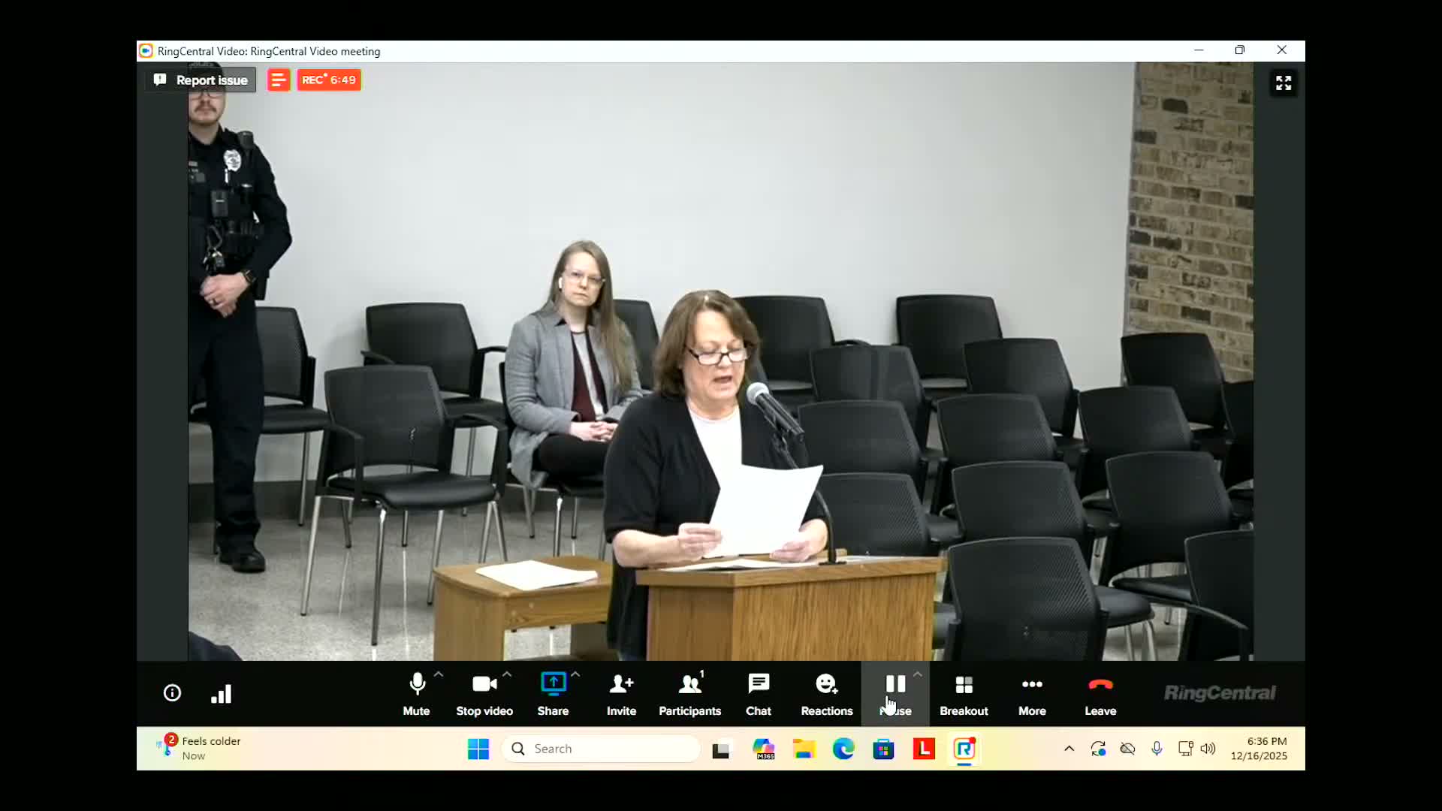
Task: Open the Share screen panel
Action: pyautogui.click(x=554, y=692)
